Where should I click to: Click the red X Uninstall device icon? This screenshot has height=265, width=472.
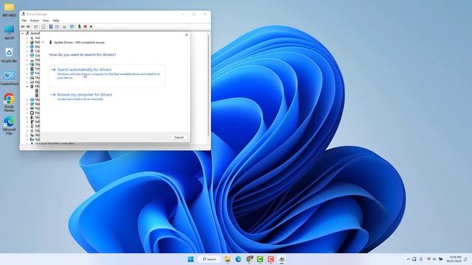coord(86,26)
